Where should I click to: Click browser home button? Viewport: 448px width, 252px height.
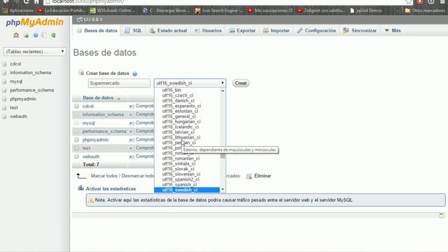click(x=36, y=1)
